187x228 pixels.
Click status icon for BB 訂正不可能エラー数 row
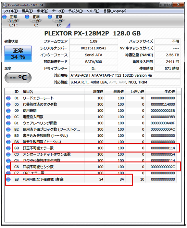[8, 148]
